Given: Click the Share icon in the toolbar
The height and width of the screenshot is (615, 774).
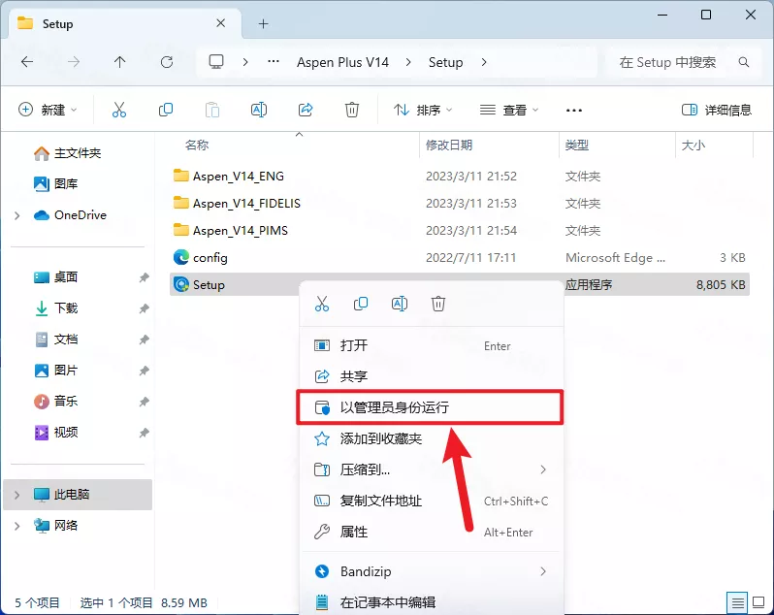Looking at the screenshot, I should 306,110.
